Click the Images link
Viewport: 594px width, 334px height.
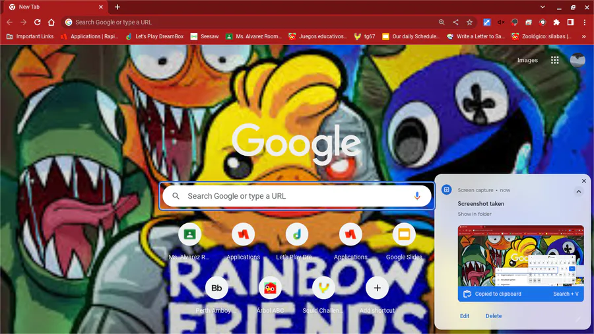(527, 60)
